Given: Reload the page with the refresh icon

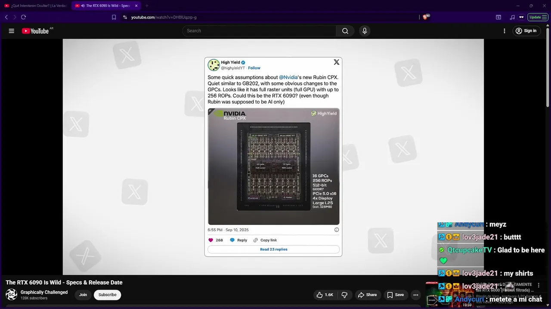Looking at the screenshot, I should point(23,17).
